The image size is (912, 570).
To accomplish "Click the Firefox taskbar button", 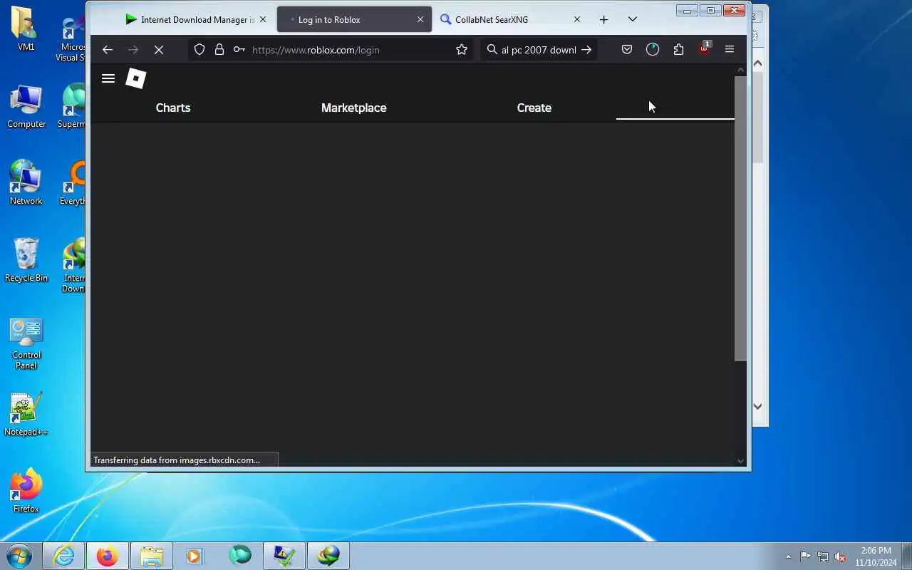I will click(x=108, y=556).
